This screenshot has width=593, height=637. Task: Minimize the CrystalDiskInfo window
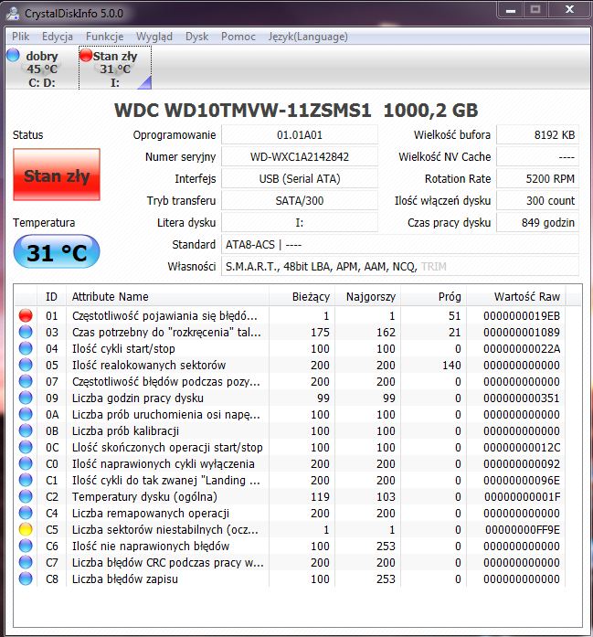(511, 10)
